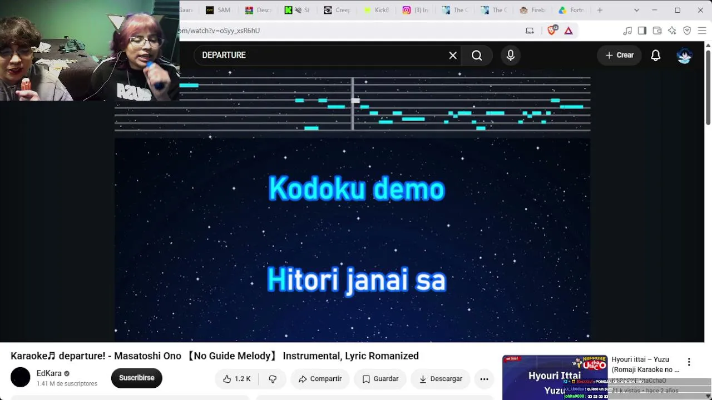Toggle the browser sidebar panel
712x400 pixels.
coord(642,31)
